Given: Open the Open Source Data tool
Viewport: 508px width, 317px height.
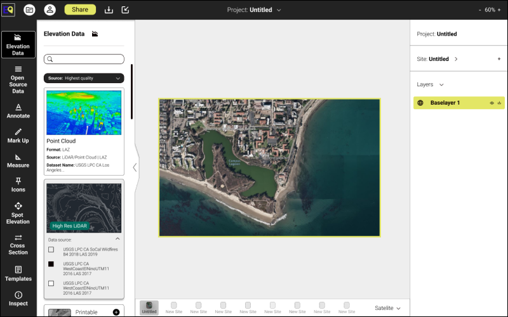Looking at the screenshot, I should pyautogui.click(x=18, y=81).
